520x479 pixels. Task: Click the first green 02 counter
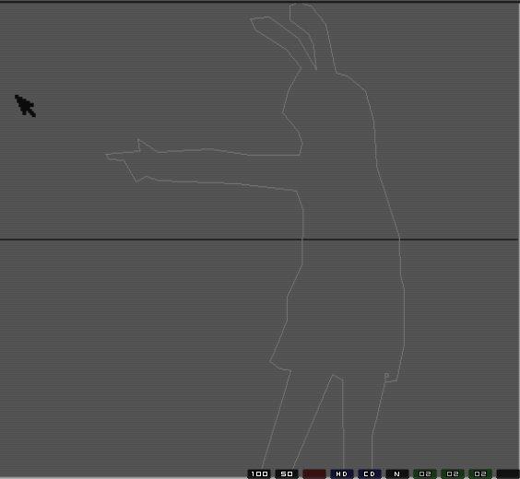(425, 473)
